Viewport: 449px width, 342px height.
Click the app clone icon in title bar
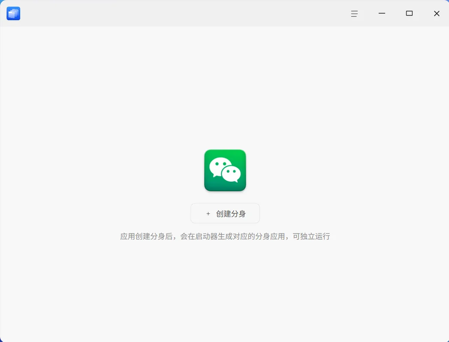pyautogui.click(x=13, y=13)
